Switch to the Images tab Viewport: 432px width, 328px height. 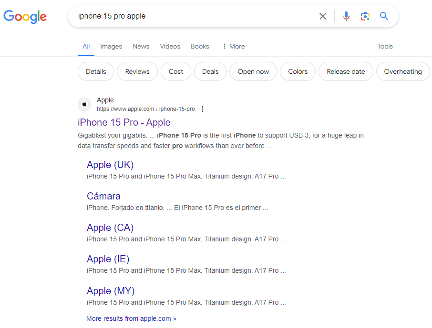point(111,46)
